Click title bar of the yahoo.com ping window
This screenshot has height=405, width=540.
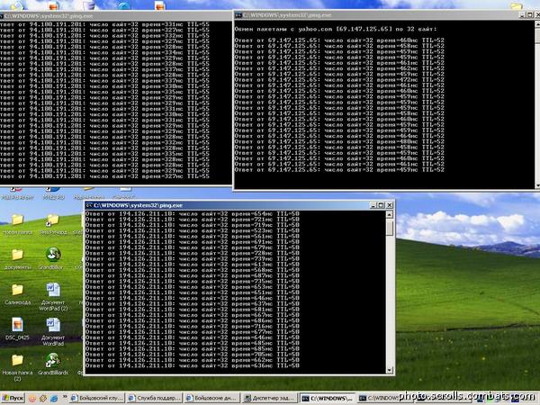[387, 15]
